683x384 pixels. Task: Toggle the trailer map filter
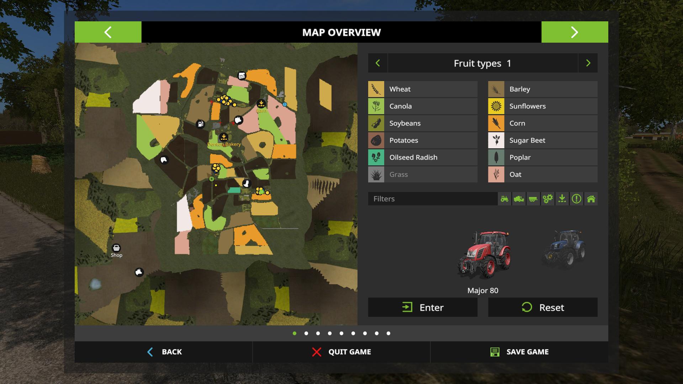(533, 199)
